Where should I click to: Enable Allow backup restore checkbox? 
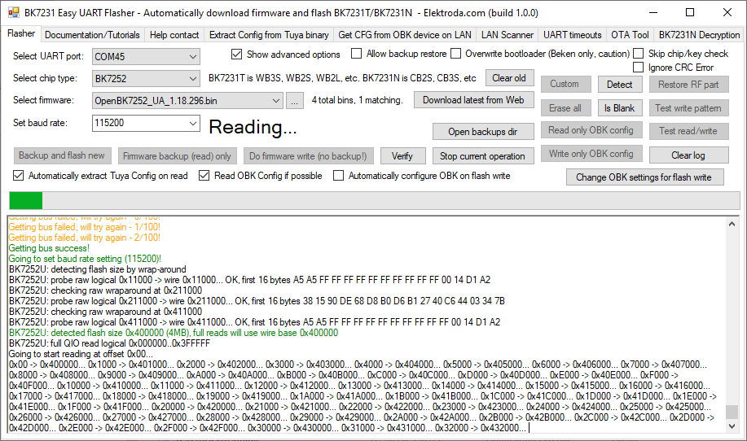click(x=356, y=53)
